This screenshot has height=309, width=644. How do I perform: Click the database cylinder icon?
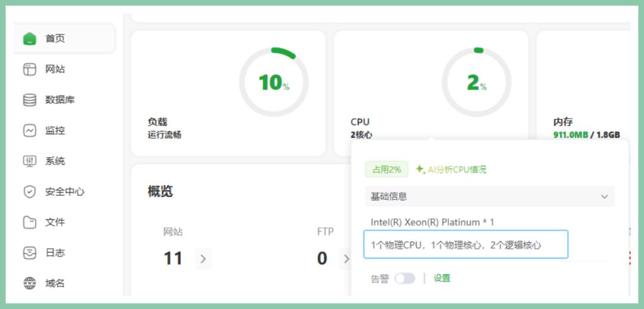pos(30,100)
